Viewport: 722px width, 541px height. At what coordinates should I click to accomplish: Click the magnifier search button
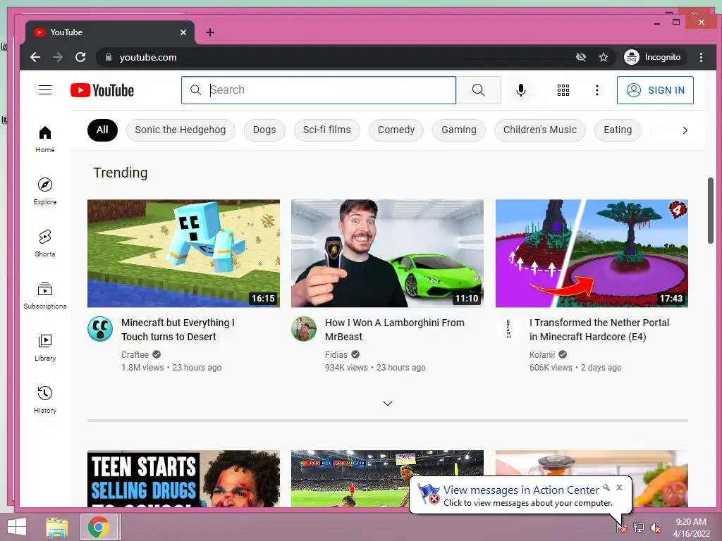479,90
